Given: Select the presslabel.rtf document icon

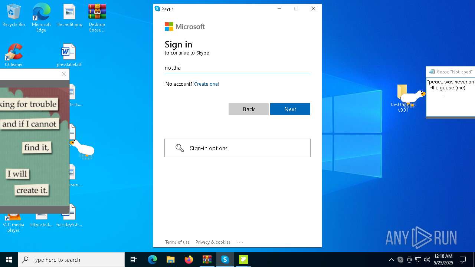Looking at the screenshot, I should (69, 56).
